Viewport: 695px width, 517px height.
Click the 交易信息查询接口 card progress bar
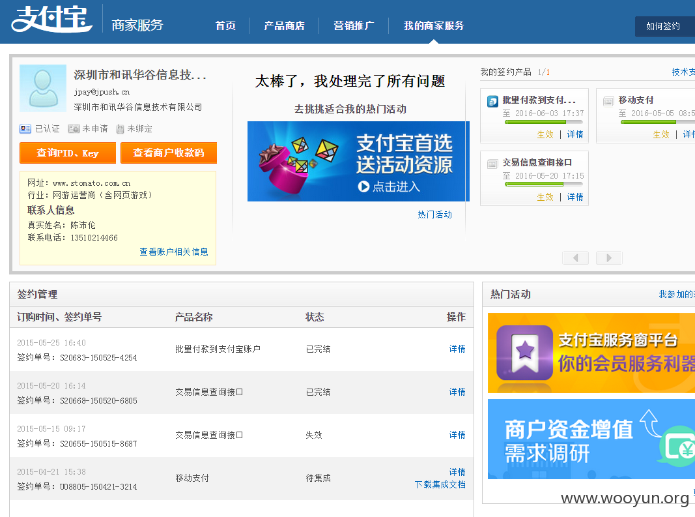pos(543,184)
